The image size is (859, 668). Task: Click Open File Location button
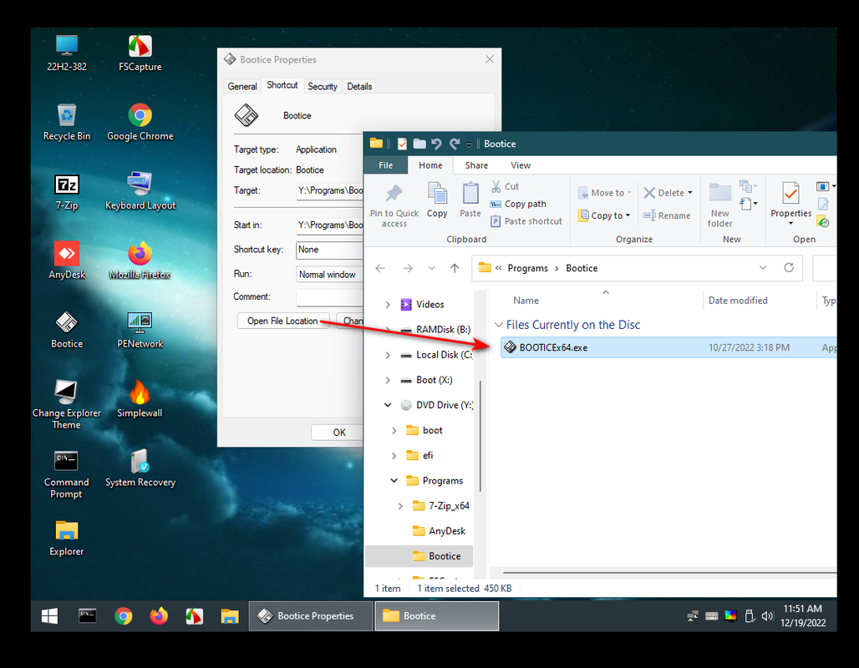[282, 321]
